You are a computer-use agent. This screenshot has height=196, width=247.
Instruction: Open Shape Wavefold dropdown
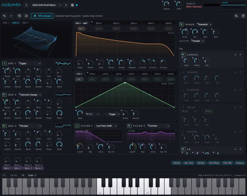[204, 25]
